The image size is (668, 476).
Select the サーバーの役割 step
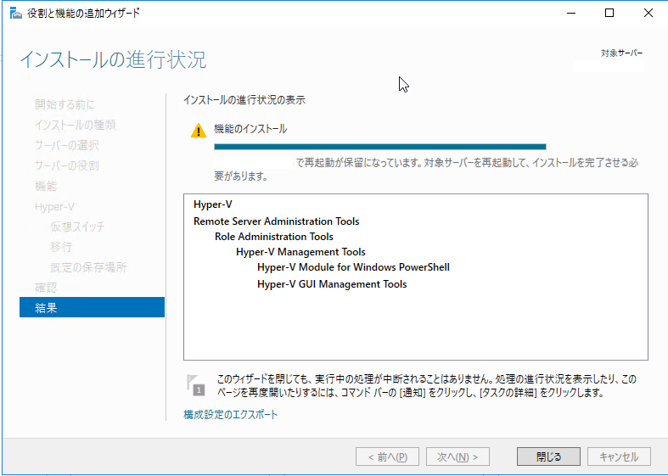pos(67,165)
